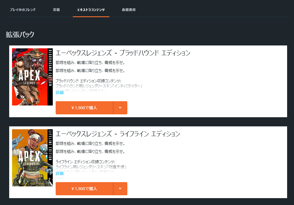The image size is (294, 205).
Task: Click the ライフライン エディション収録コンテンツ text
Action: click(85, 162)
